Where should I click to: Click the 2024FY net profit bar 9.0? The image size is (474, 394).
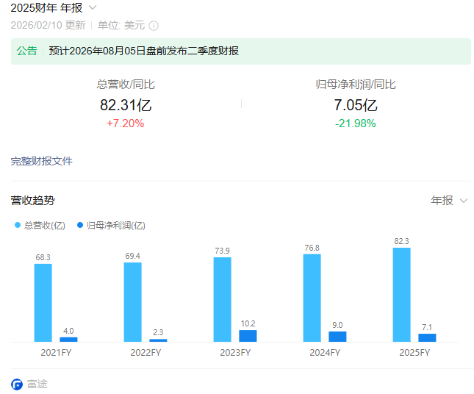pos(337,337)
